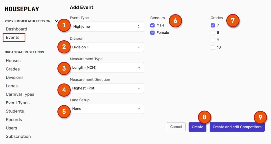
Task: Select the Grade 10 checkbox
Action: pos(213,47)
